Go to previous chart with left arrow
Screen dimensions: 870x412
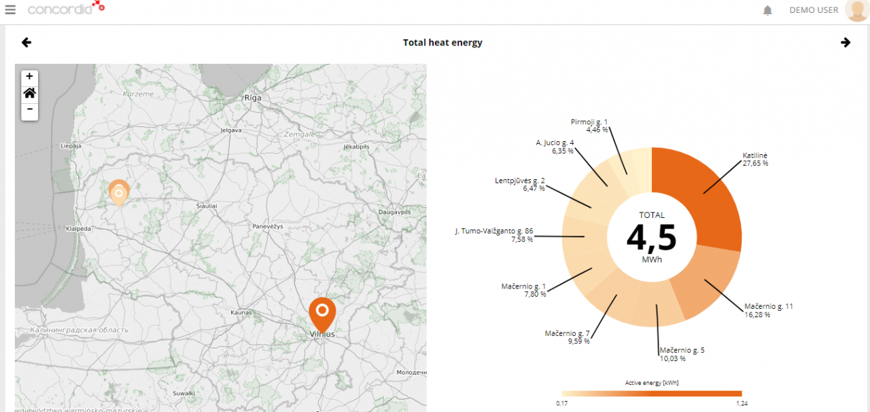(x=27, y=43)
